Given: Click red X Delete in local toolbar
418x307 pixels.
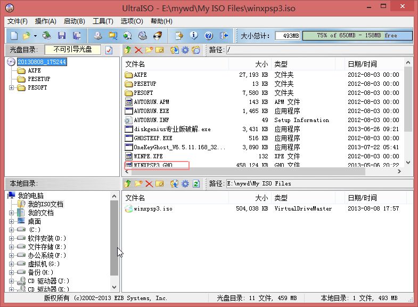Looking at the screenshot, I should pos(149,183).
